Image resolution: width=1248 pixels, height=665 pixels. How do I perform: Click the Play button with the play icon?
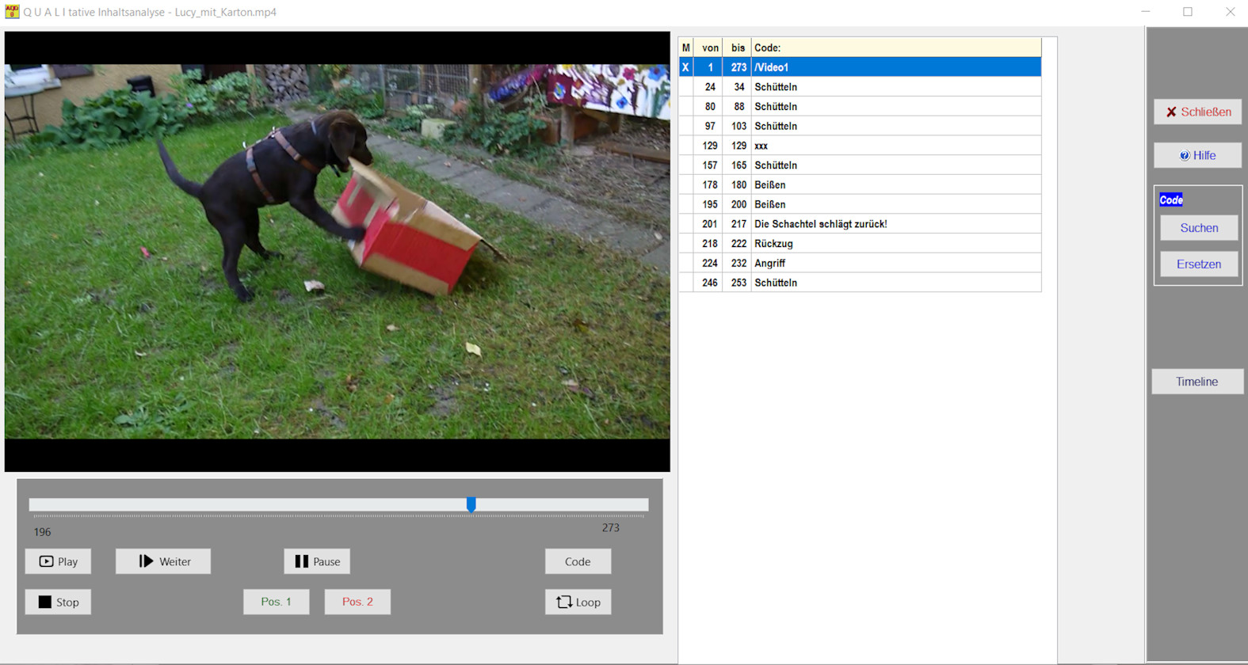[x=58, y=561]
